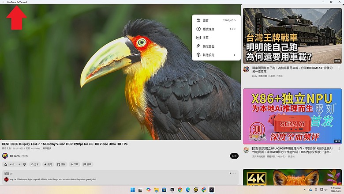Click the 下載 download button

point(75,164)
